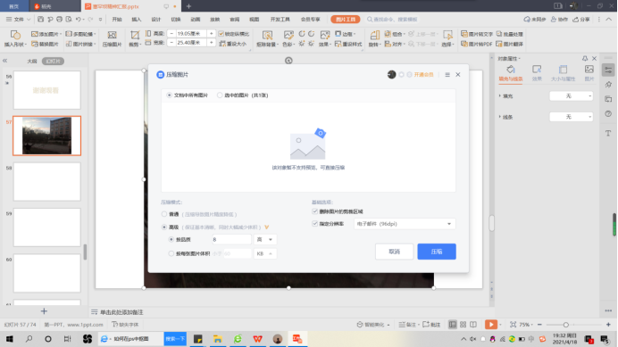Select 按品质 quality radio option
Viewport: 618px width, 347px height.
pos(171,239)
